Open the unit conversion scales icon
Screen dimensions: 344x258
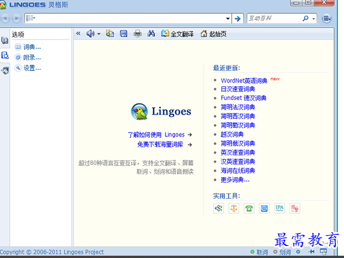[x=234, y=208]
